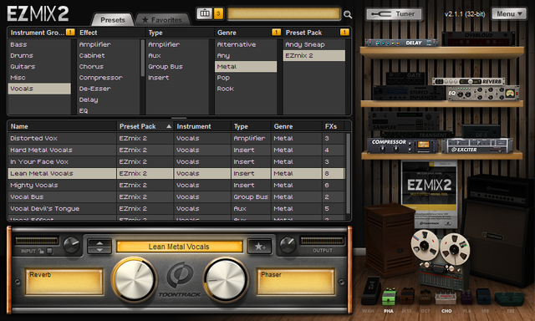This screenshot has width=535, height=321.
Task: Sort results by FXs column header
Action: tap(334, 126)
